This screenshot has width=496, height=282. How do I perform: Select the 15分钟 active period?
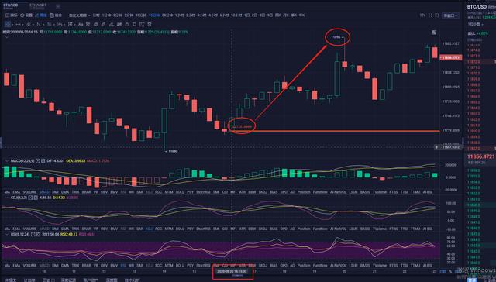click(x=154, y=15)
